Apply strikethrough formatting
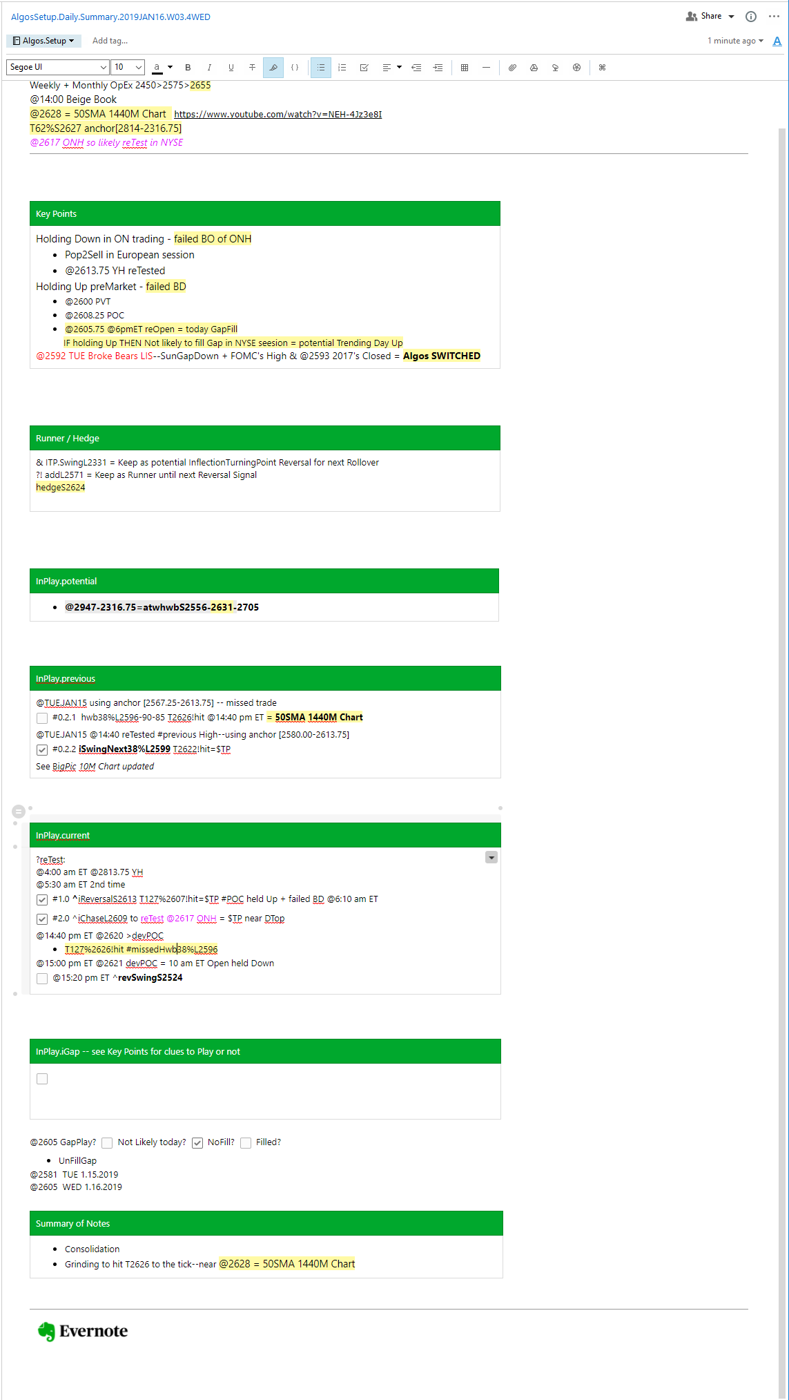 tap(252, 68)
